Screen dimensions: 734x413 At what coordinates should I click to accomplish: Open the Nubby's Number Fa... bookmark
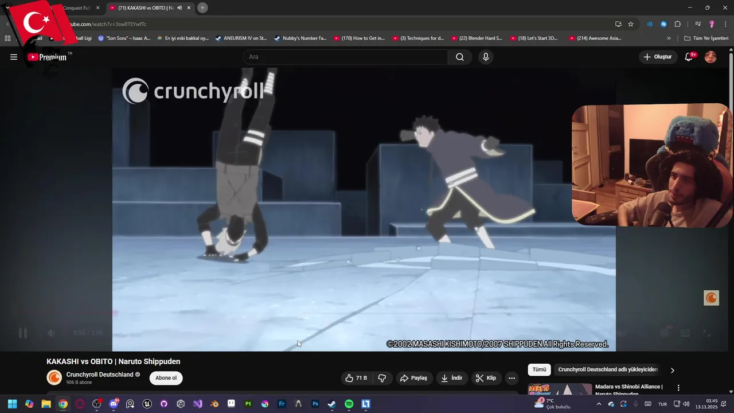[300, 38]
